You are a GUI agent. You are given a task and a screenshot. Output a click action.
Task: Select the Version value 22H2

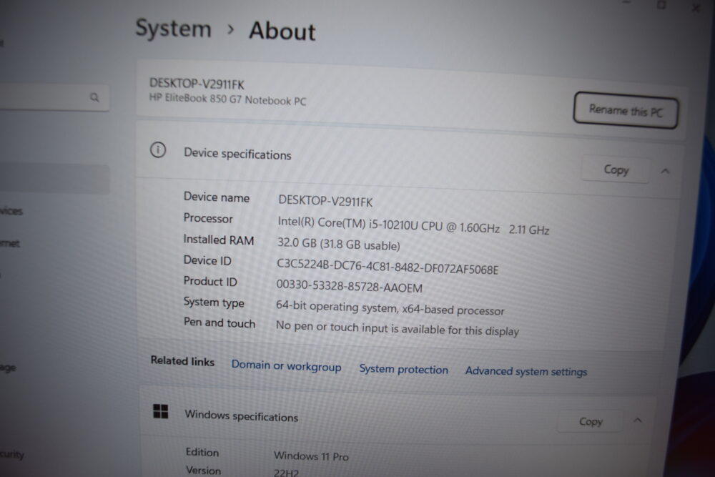[286, 473]
